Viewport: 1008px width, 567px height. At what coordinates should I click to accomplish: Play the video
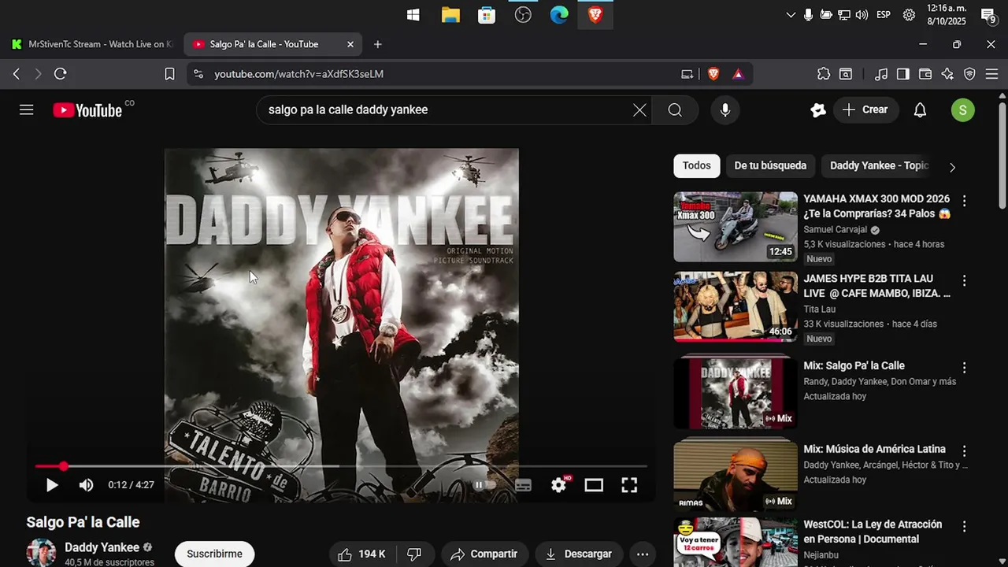(x=52, y=485)
